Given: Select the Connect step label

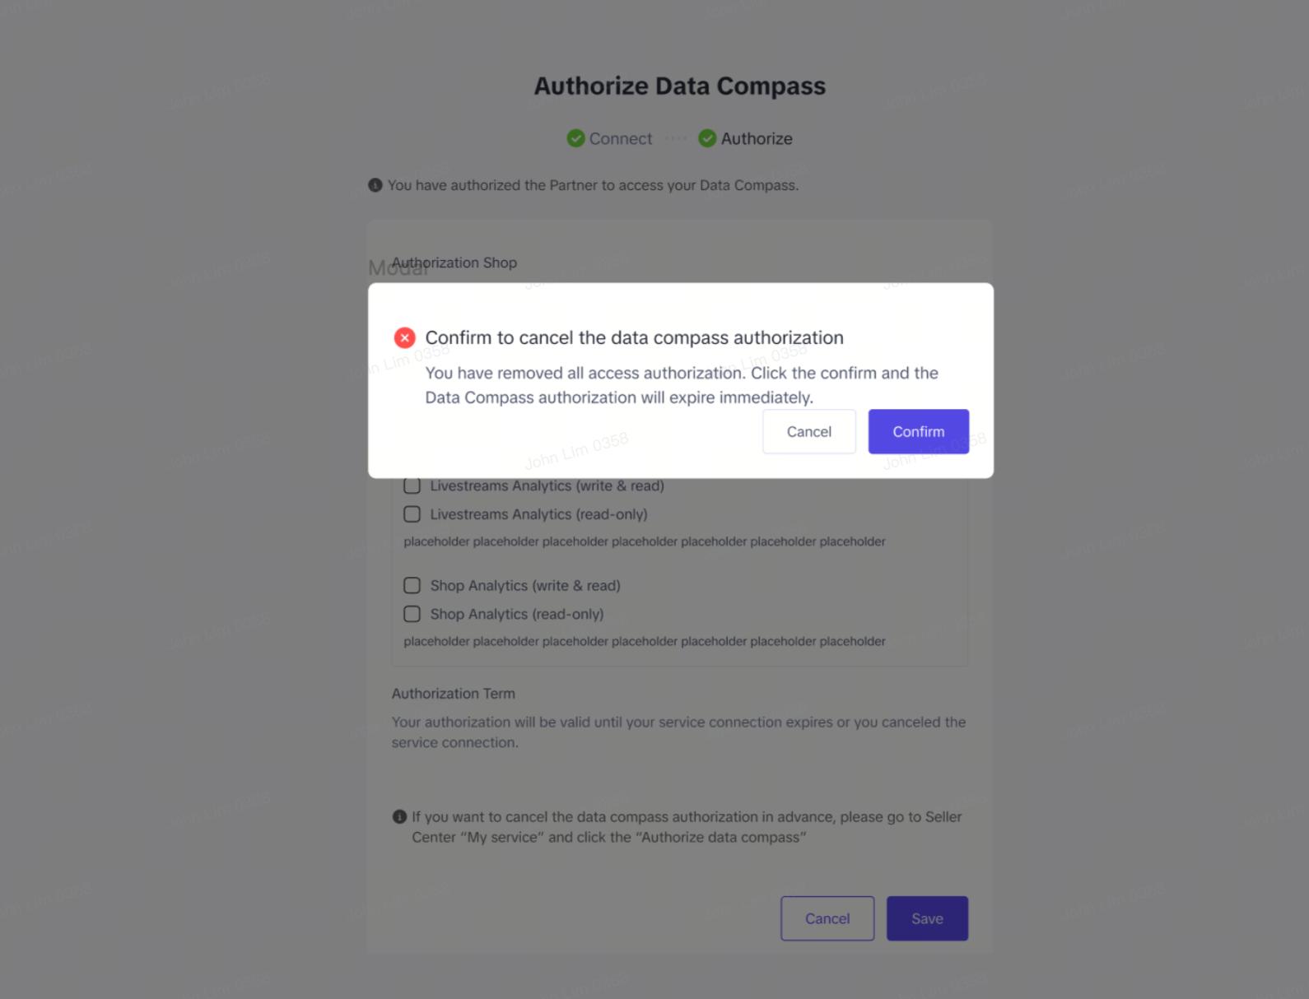Looking at the screenshot, I should point(620,138).
